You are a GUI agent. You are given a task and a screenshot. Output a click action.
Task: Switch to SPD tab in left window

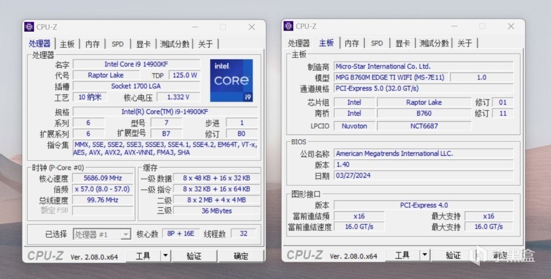click(x=118, y=44)
